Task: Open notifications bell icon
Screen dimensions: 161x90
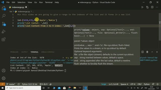Action: tap(157, 84)
